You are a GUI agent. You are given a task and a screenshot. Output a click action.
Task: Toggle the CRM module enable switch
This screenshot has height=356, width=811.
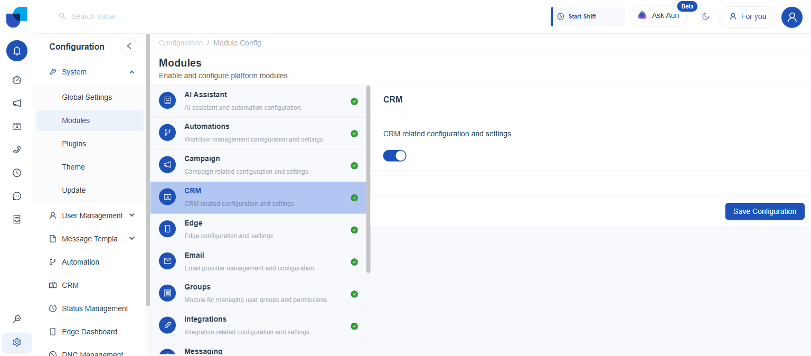click(x=395, y=155)
